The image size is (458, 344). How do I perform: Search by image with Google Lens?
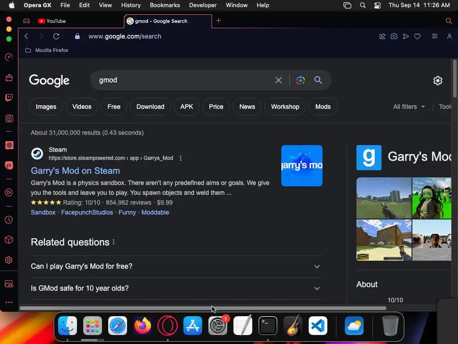click(300, 80)
